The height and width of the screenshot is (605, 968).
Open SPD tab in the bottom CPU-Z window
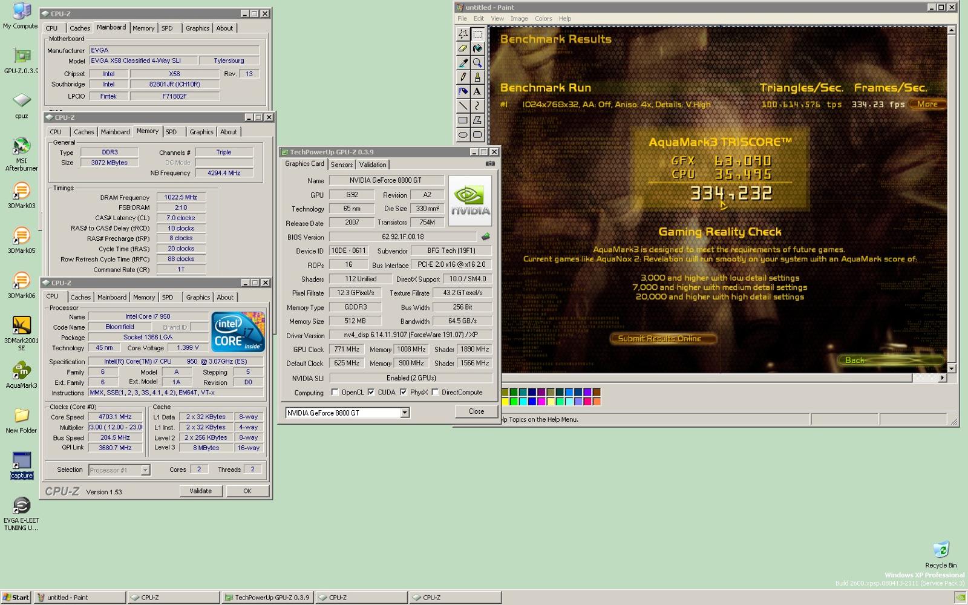pos(168,297)
